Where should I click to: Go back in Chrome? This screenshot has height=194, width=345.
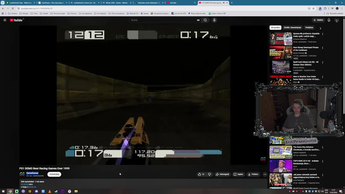point(3,8)
